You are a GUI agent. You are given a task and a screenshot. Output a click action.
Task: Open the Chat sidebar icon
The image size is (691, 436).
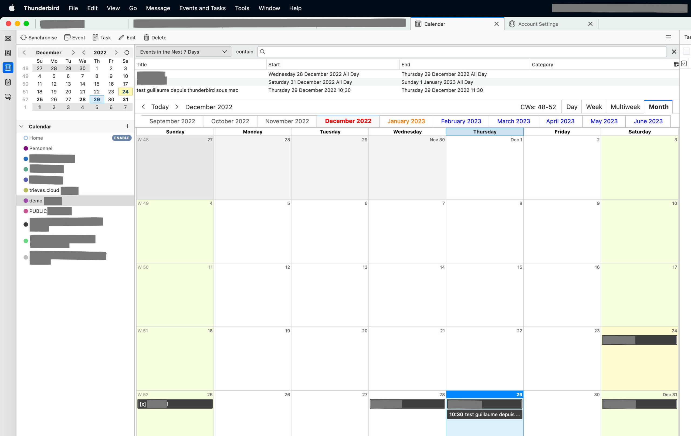(x=8, y=97)
